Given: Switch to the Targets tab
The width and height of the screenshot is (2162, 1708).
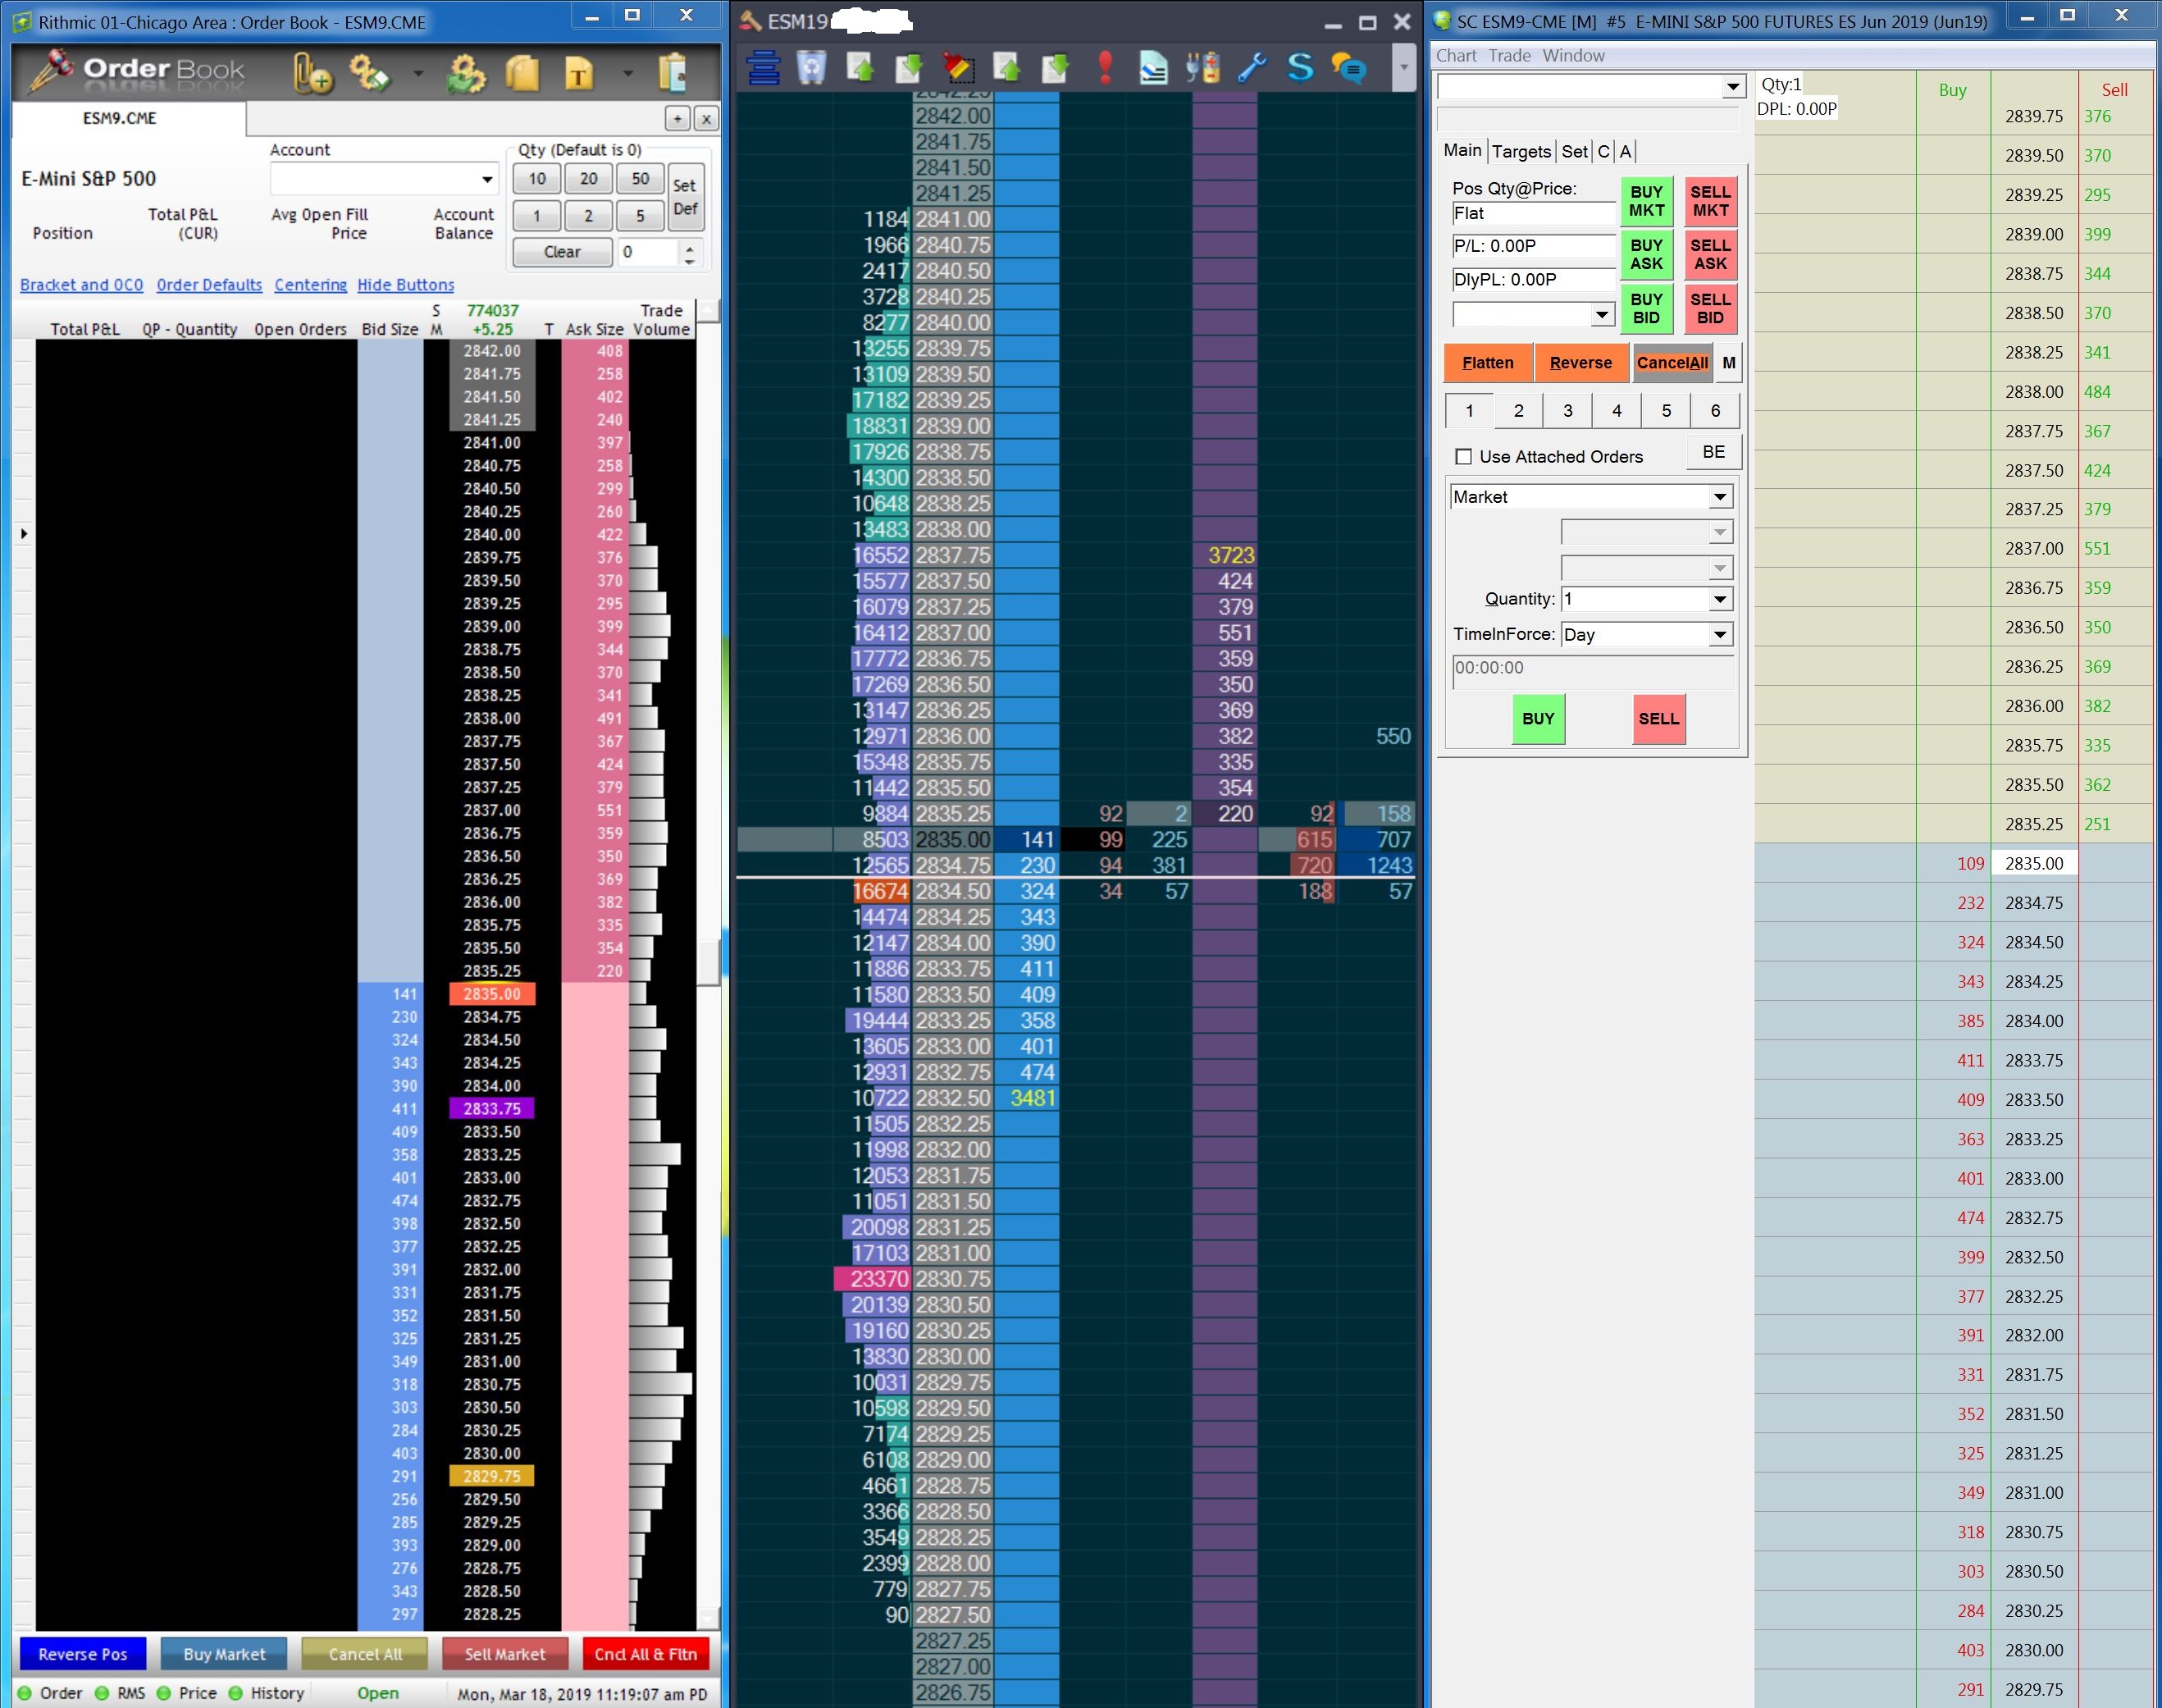Looking at the screenshot, I should (x=1521, y=152).
